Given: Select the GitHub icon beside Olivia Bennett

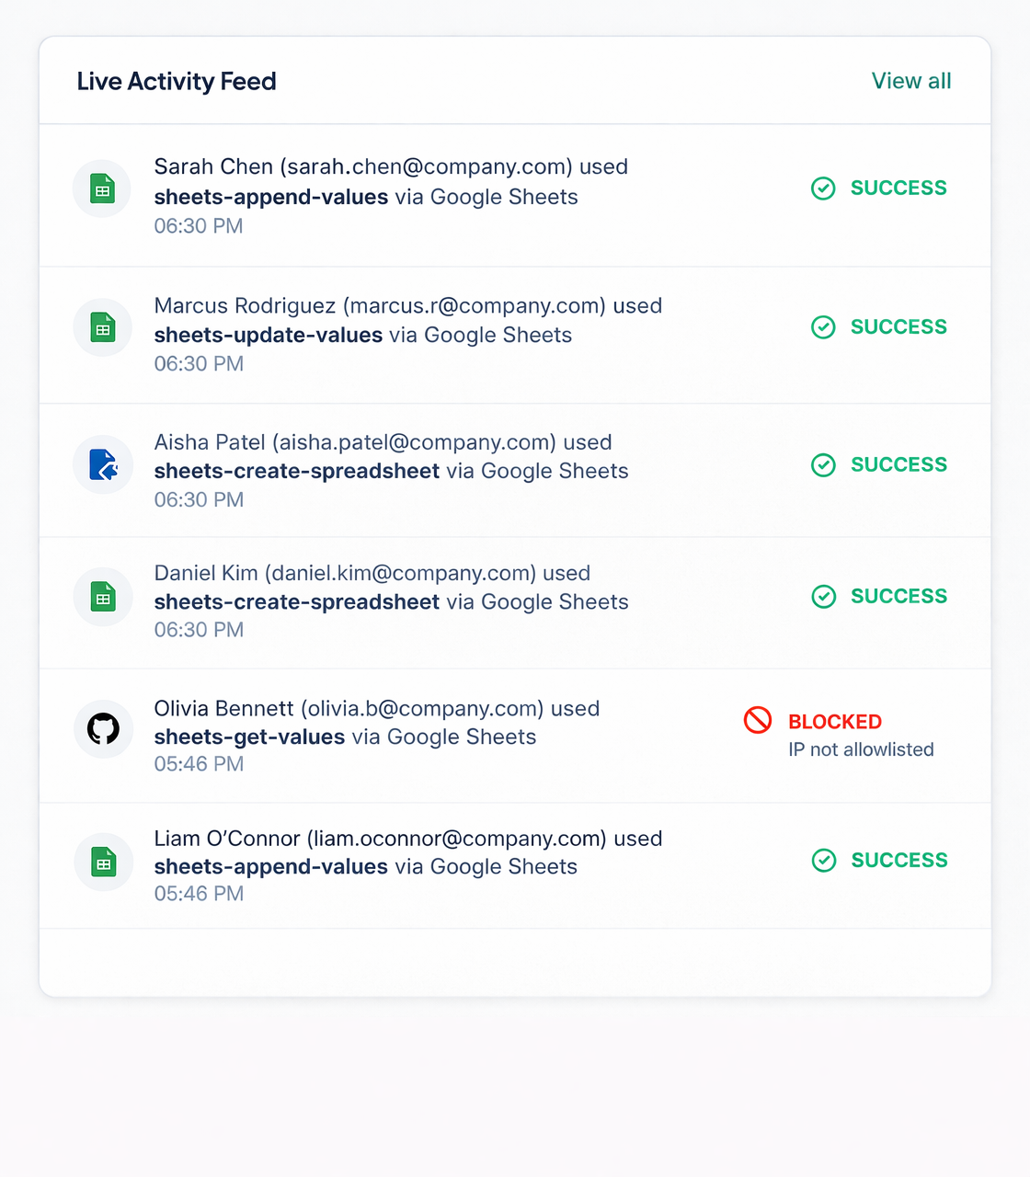Looking at the screenshot, I should [103, 728].
